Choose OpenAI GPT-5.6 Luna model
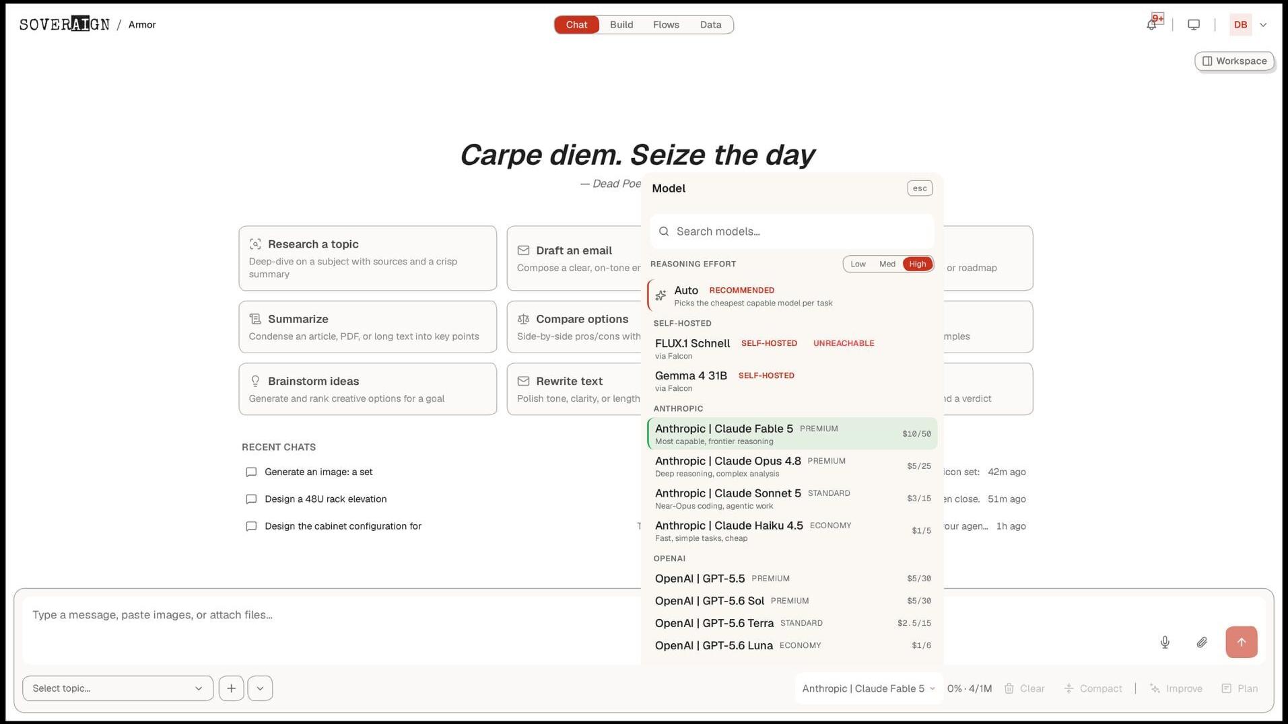The width and height of the screenshot is (1288, 724). (x=792, y=645)
